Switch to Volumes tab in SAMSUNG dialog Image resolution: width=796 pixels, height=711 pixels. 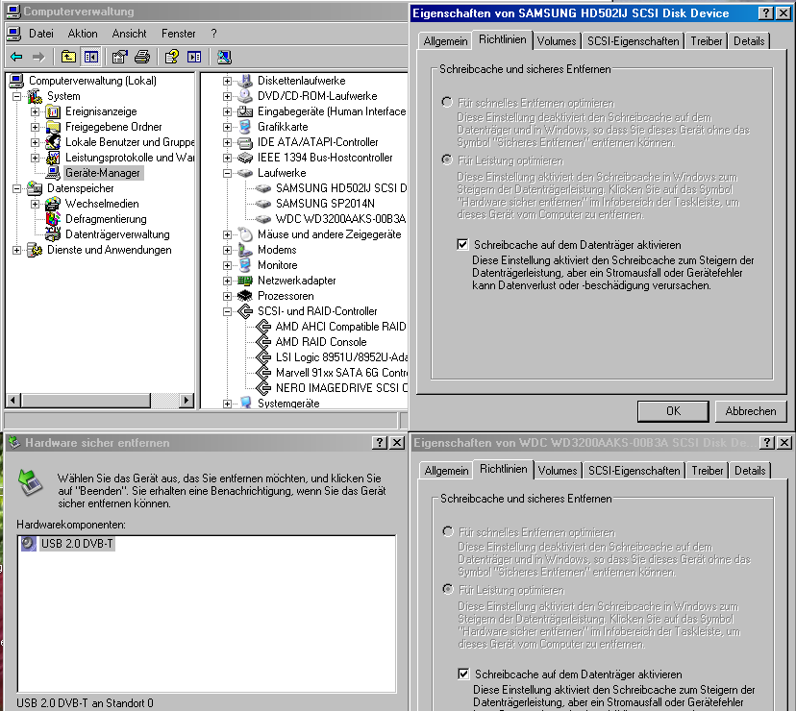click(557, 41)
